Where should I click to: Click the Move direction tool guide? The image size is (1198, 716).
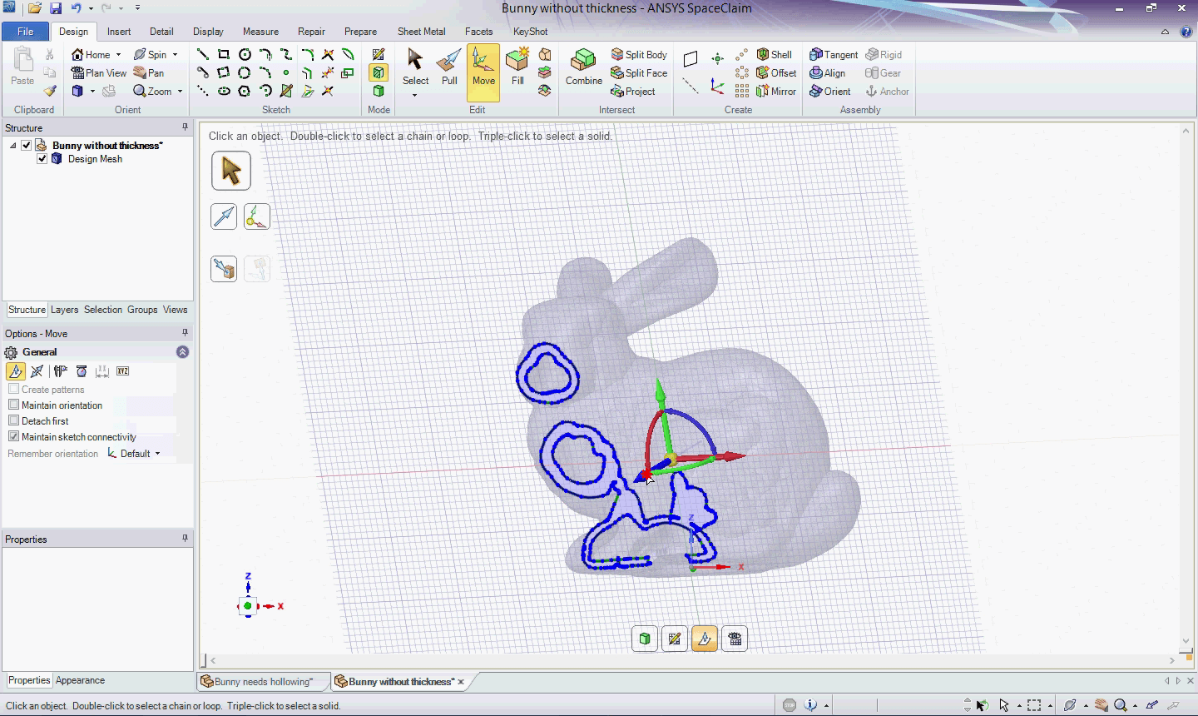click(x=224, y=216)
